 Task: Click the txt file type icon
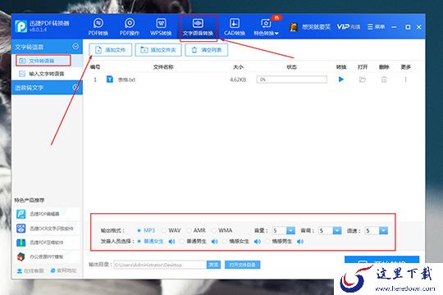(110, 79)
